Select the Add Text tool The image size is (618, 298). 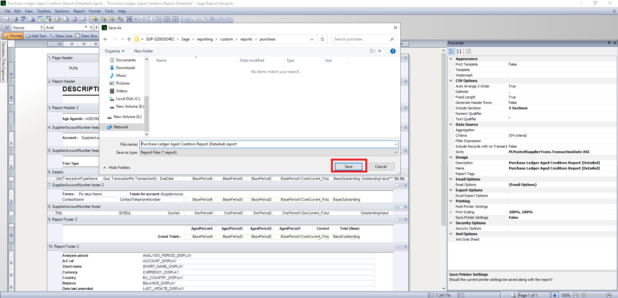point(36,36)
